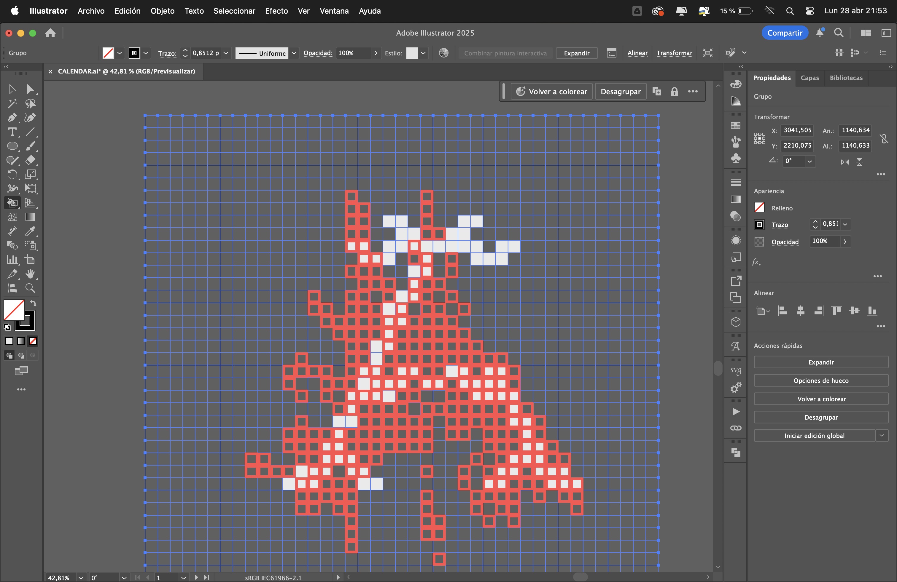
Task: Toggle constrain width and height proportions
Action: point(884,138)
